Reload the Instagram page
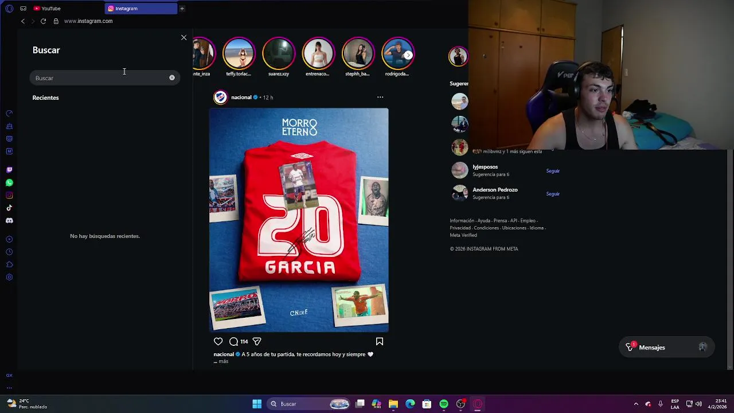The height and width of the screenshot is (413, 734). 43,21
